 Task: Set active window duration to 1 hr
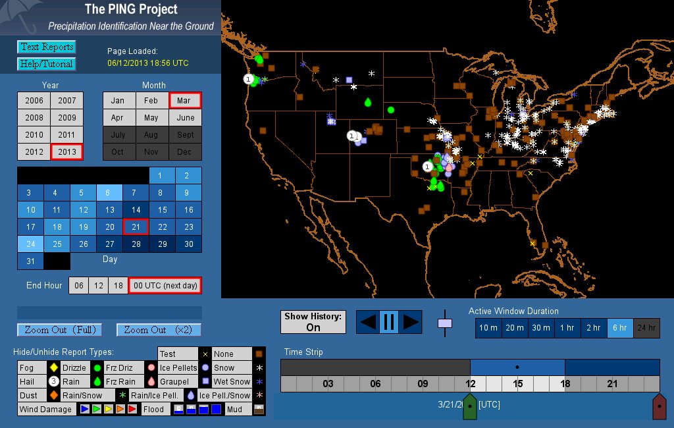[x=567, y=328]
